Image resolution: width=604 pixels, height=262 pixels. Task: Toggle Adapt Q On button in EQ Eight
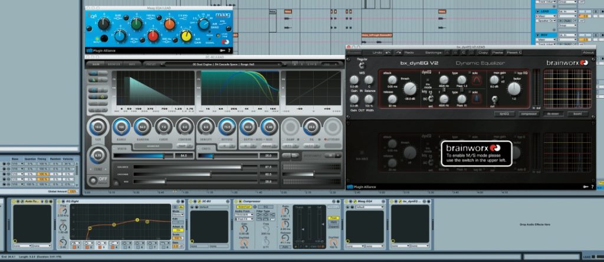pos(178,230)
